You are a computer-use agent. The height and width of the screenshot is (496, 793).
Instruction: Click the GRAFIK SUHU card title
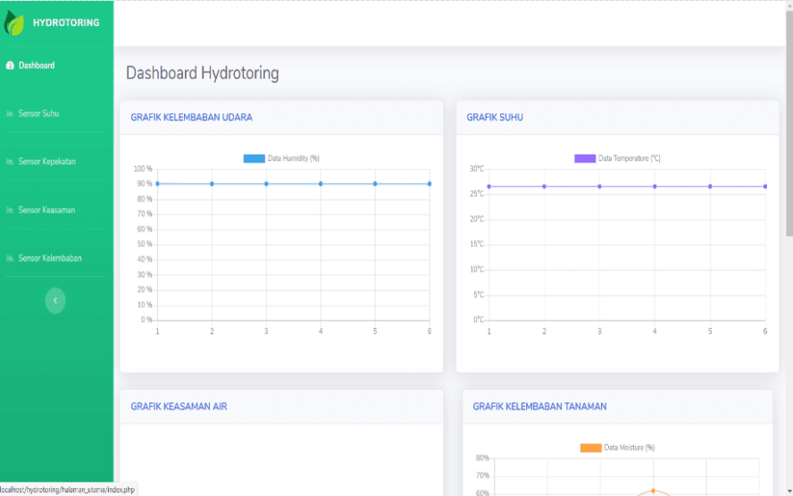(495, 117)
